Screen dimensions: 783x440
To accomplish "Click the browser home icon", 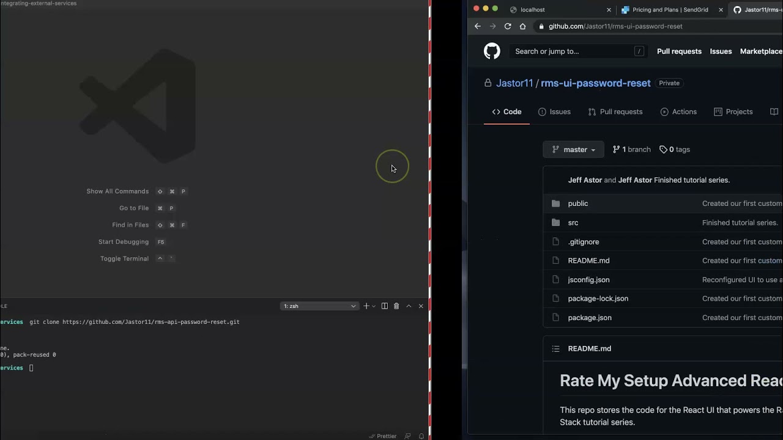I will (x=522, y=26).
